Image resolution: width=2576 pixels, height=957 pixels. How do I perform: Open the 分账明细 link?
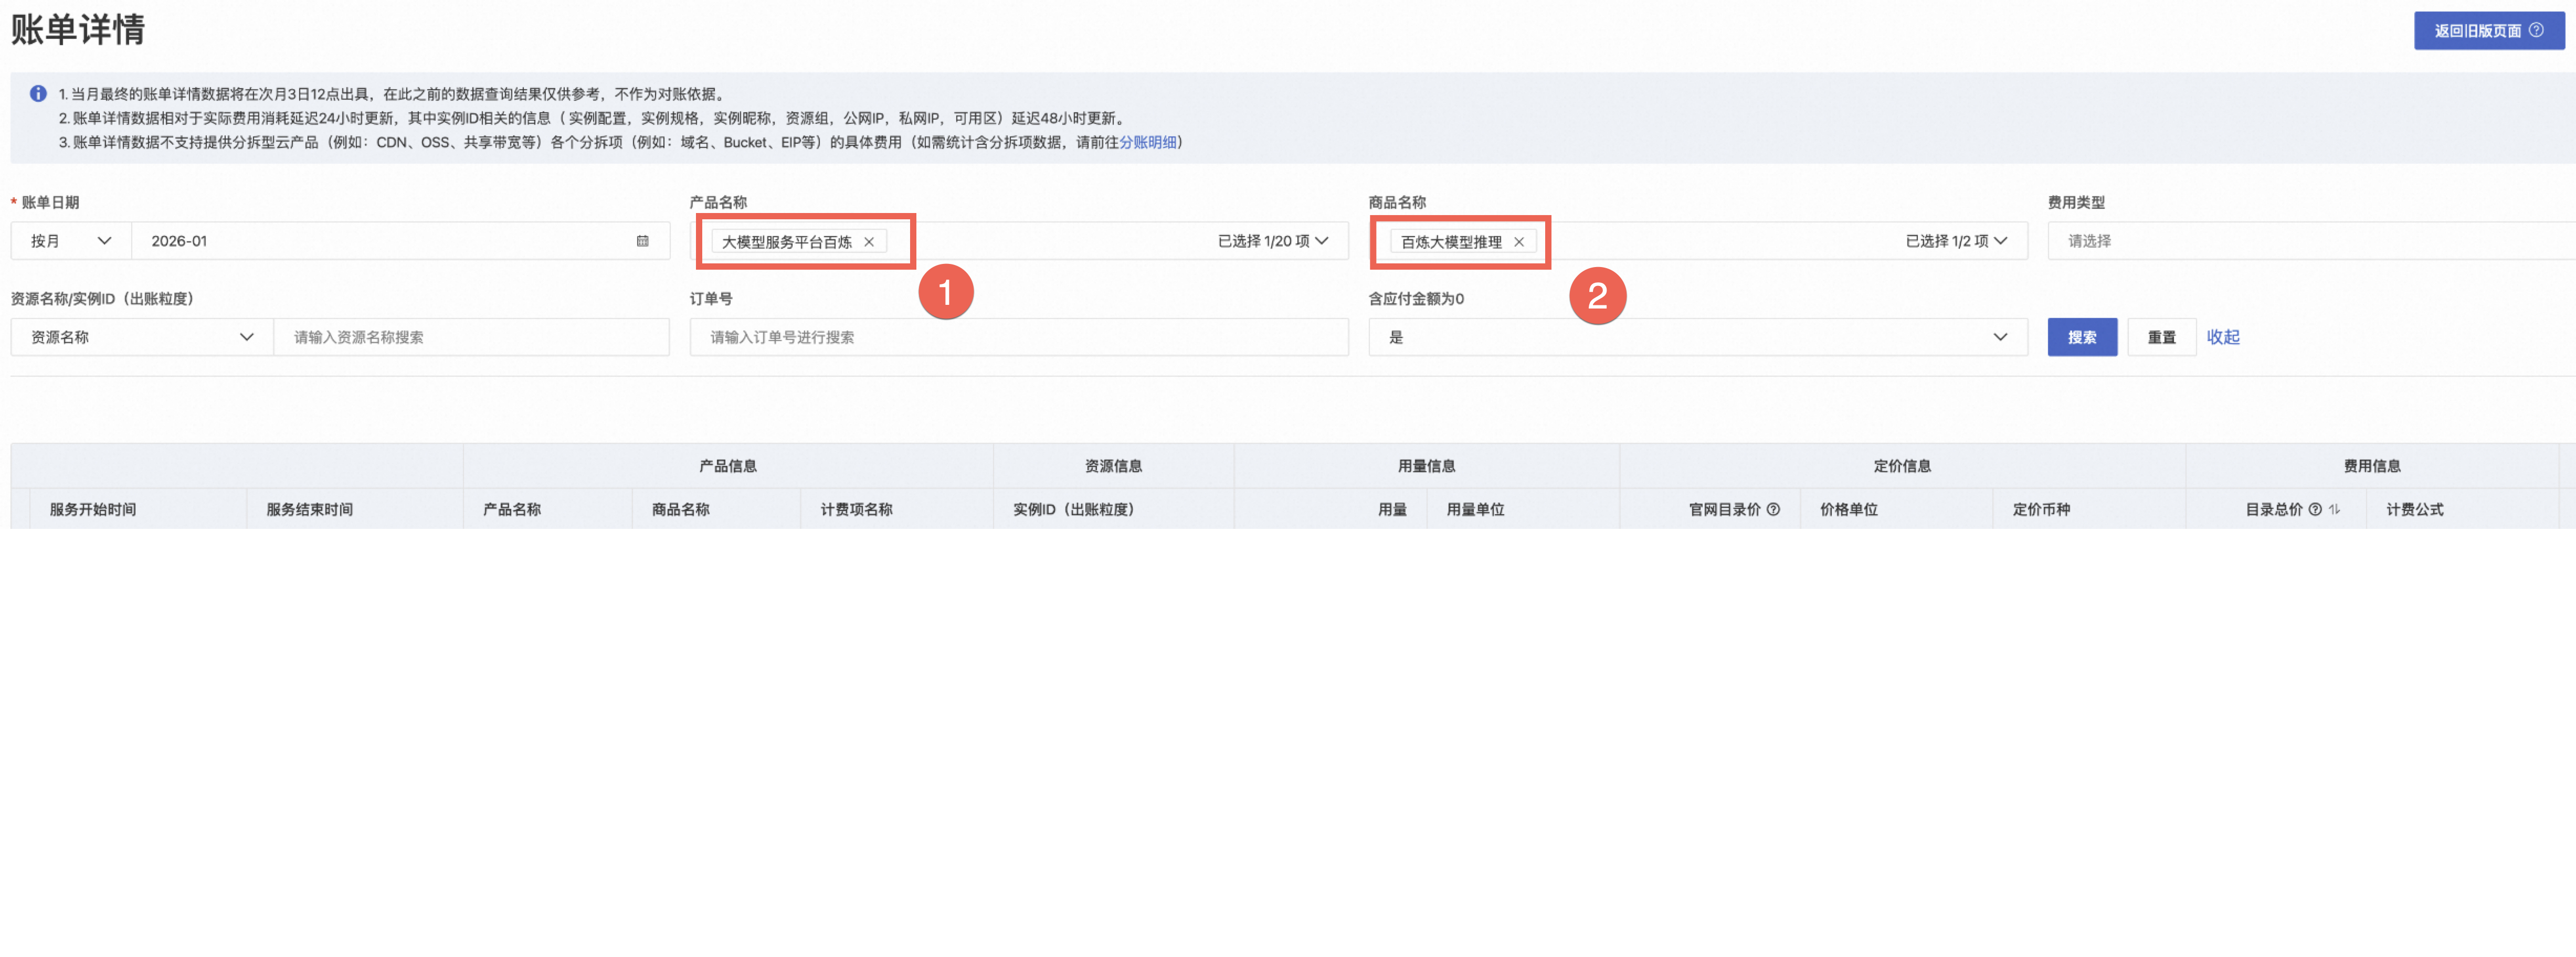[x=1147, y=142]
